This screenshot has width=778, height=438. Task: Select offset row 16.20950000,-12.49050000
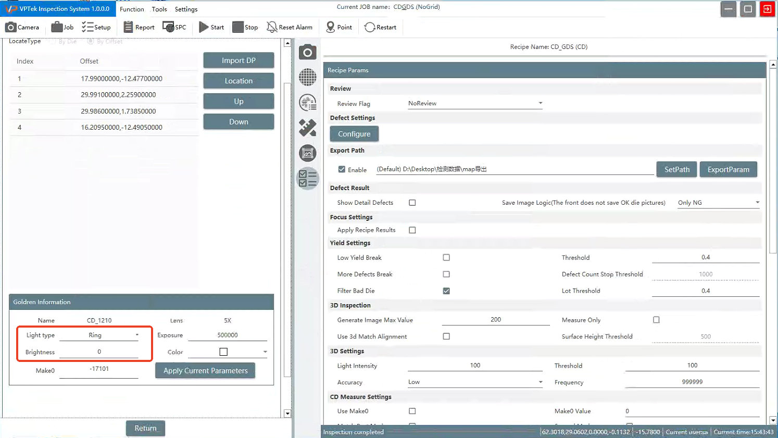point(104,127)
